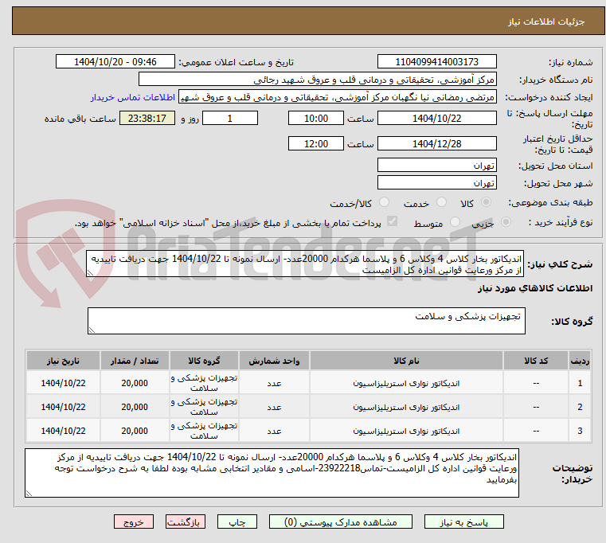Click the ساعت باقی مانده label
This screenshot has width=606, height=543.
[x=80, y=119]
